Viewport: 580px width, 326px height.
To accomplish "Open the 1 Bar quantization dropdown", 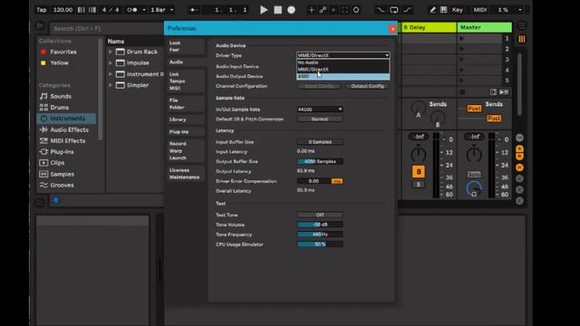I will click(x=161, y=10).
